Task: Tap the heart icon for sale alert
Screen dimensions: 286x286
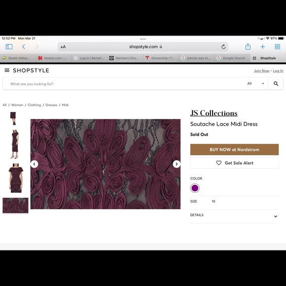Action: pos(219,163)
